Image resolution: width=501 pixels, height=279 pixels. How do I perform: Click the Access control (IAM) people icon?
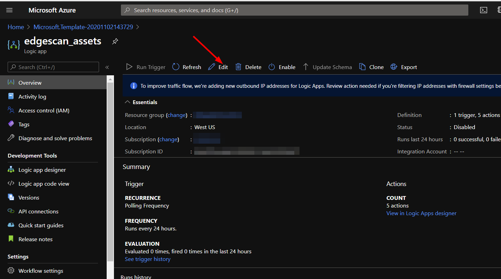click(x=11, y=110)
